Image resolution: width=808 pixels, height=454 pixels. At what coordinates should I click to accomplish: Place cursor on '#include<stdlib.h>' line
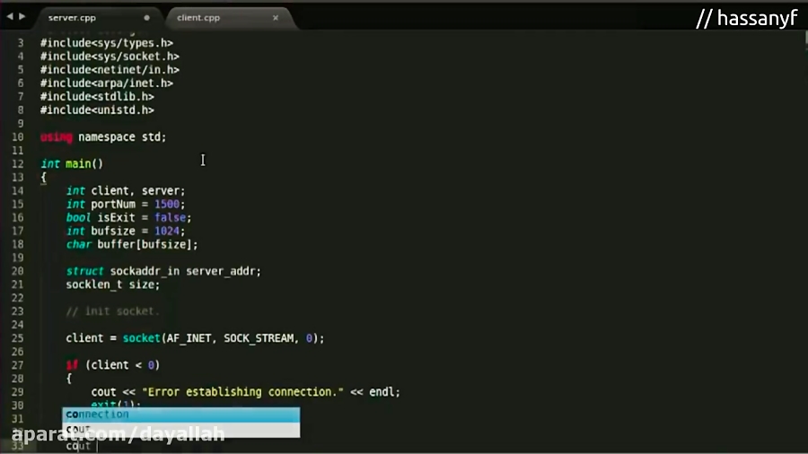(97, 97)
